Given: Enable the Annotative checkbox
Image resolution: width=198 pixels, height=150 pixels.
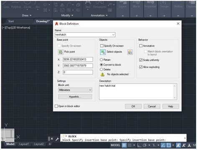Looking at the screenshot, I should (141, 46).
